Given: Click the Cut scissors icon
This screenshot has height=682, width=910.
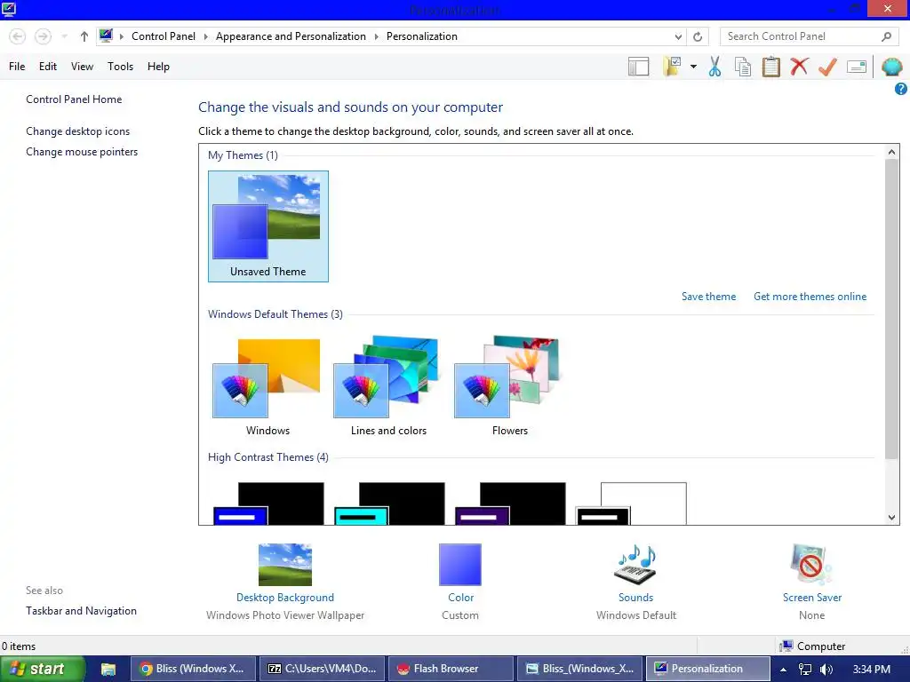Looking at the screenshot, I should pos(715,67).
